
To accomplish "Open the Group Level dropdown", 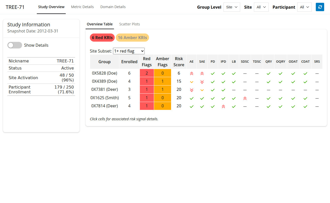I will pyautogui.click(x=232, y=7).
